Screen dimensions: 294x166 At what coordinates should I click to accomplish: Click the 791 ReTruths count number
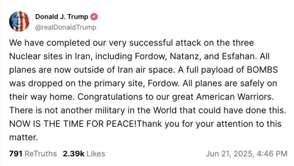coord(16,154)
